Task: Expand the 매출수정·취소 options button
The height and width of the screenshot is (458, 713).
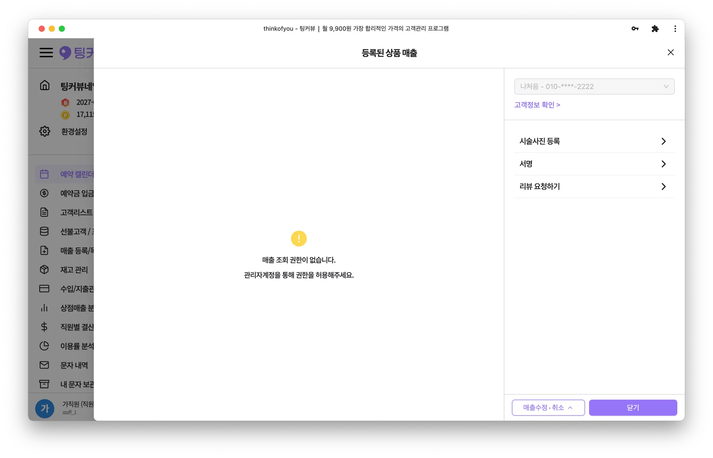Action: point(548,408)
